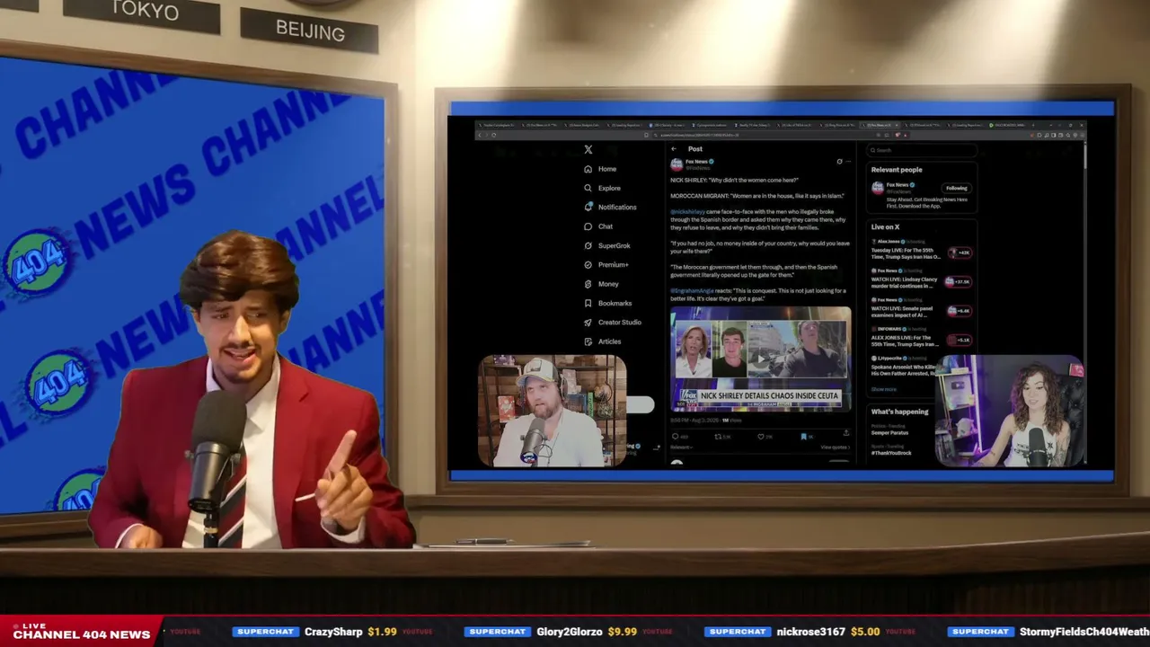Switch to the active Fox News browser tab
This screenshot has height=647, width=1150.
(x=881, y=125)
